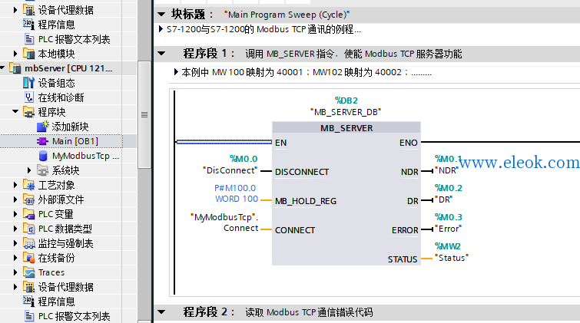This screenshot has width=580, height=323.
Task: Collapse 程序段 1 network
Action: tap(161, 53)
